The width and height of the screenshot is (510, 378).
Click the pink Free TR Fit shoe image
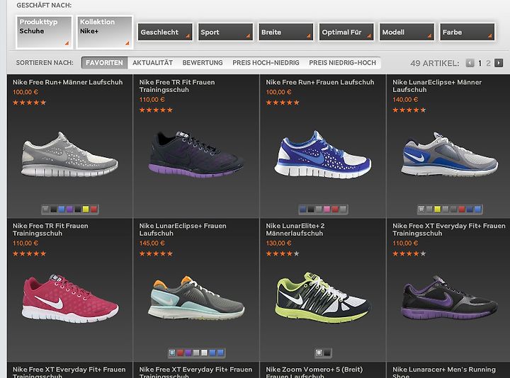70,299
